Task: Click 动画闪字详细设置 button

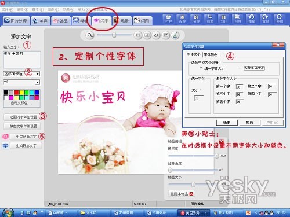Action: 22,117
